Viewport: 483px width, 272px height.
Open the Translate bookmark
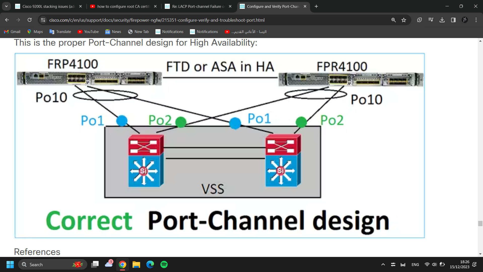(60, 31)
